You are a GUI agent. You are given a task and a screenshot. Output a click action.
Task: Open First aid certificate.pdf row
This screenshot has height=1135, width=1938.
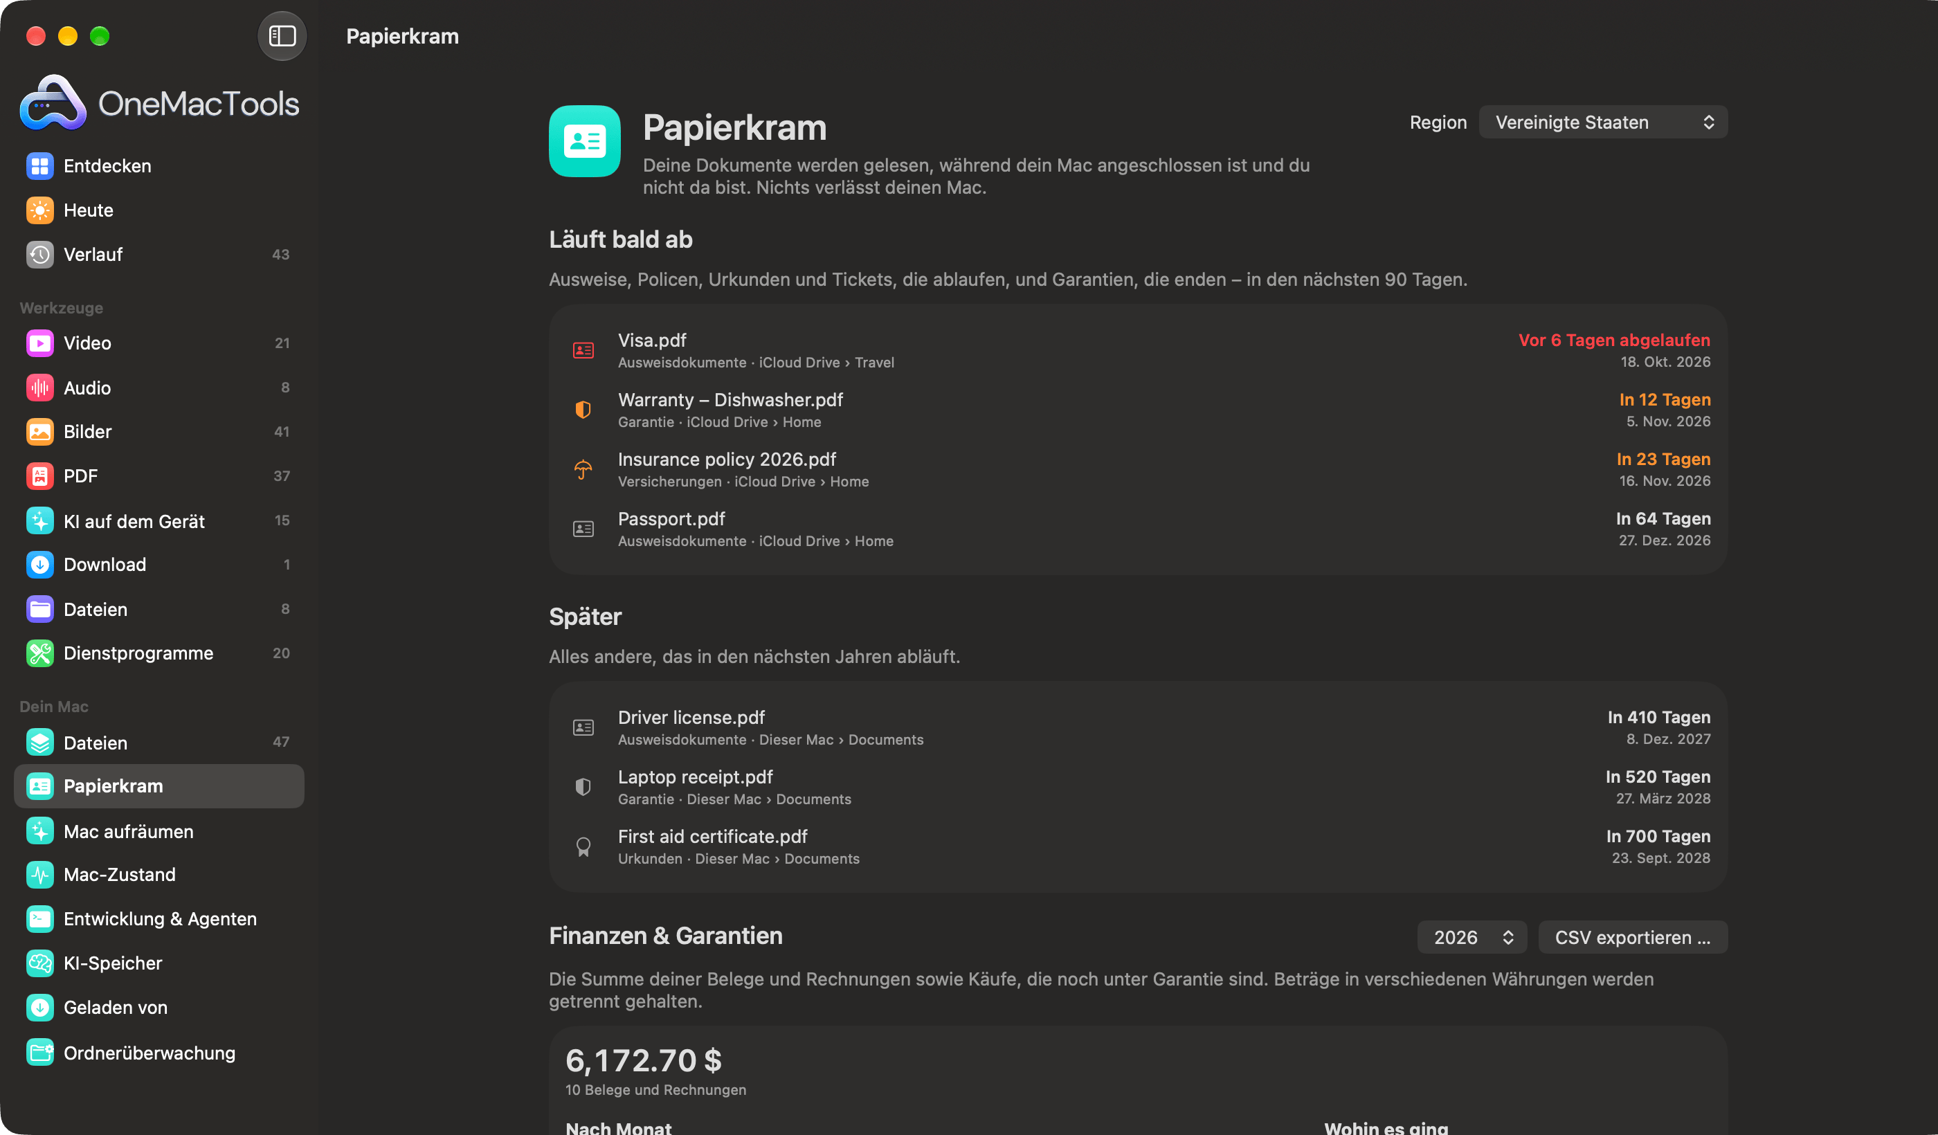(x=1138, y=846)
